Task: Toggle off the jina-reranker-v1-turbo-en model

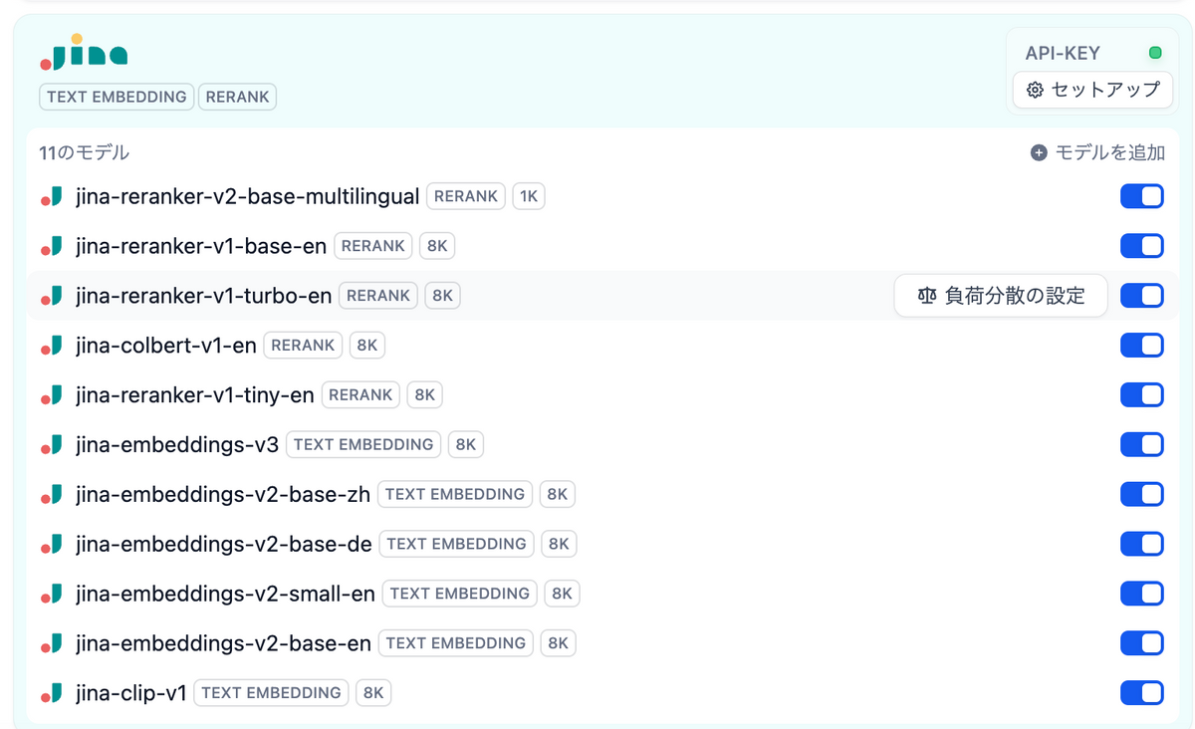Action: point(1141,296)
